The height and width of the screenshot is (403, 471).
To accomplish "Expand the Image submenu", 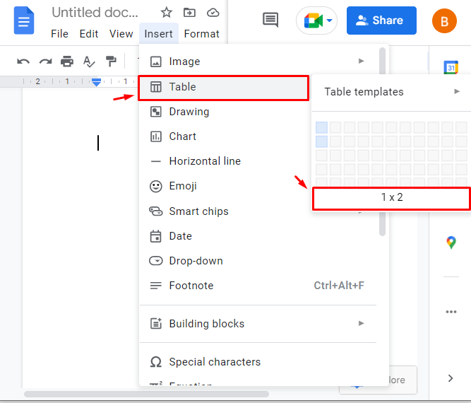I will [x=258, y=62].
